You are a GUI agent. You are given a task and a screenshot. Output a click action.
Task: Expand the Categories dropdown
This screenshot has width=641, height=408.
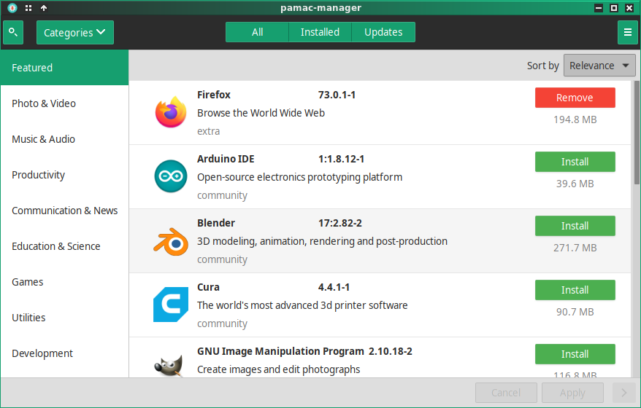[74, 32]
